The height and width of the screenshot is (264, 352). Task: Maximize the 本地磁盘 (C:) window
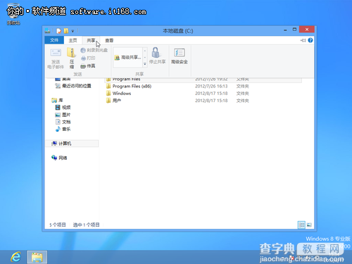[294, 30]
